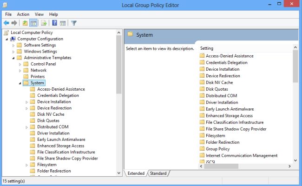Click the Filter funnel toolbar icon
This screenshot has height=186, width=302.
(74, 23)
